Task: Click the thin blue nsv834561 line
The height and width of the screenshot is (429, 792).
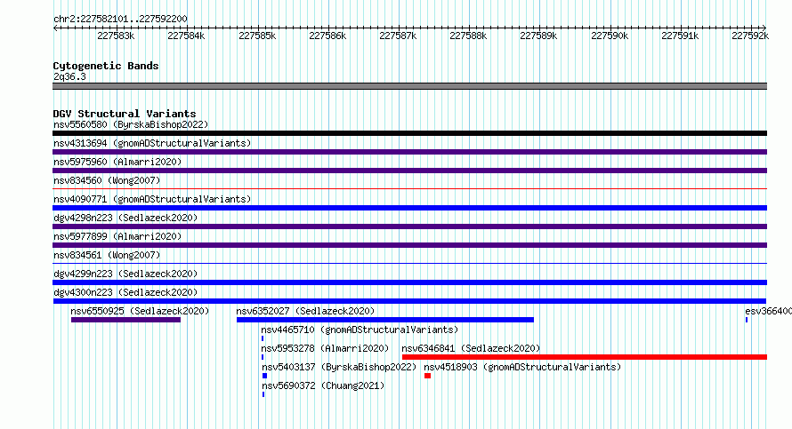Action: click(x=409, y=264)
